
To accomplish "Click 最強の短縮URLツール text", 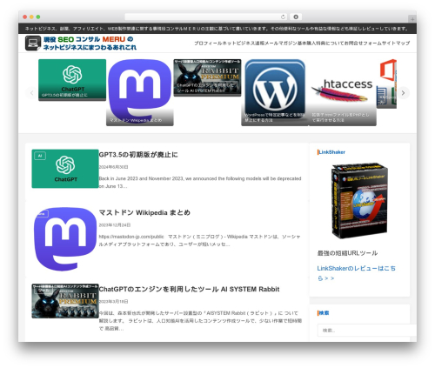I will (x=347, y=253).
